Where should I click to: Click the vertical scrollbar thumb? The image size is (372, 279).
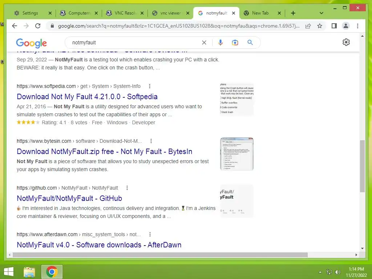(362, 166)
